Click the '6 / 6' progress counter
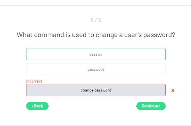The image size is (191, 126). (x=96, y=20)
